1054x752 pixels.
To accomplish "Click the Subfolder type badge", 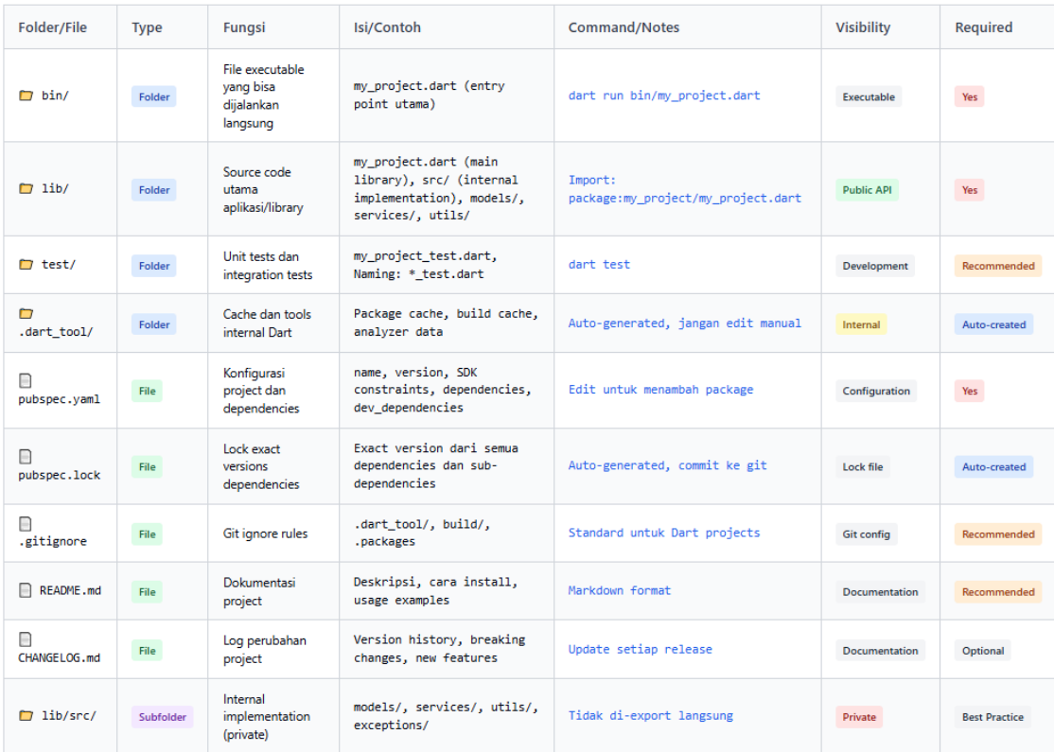I will click(x=162, y=717).
